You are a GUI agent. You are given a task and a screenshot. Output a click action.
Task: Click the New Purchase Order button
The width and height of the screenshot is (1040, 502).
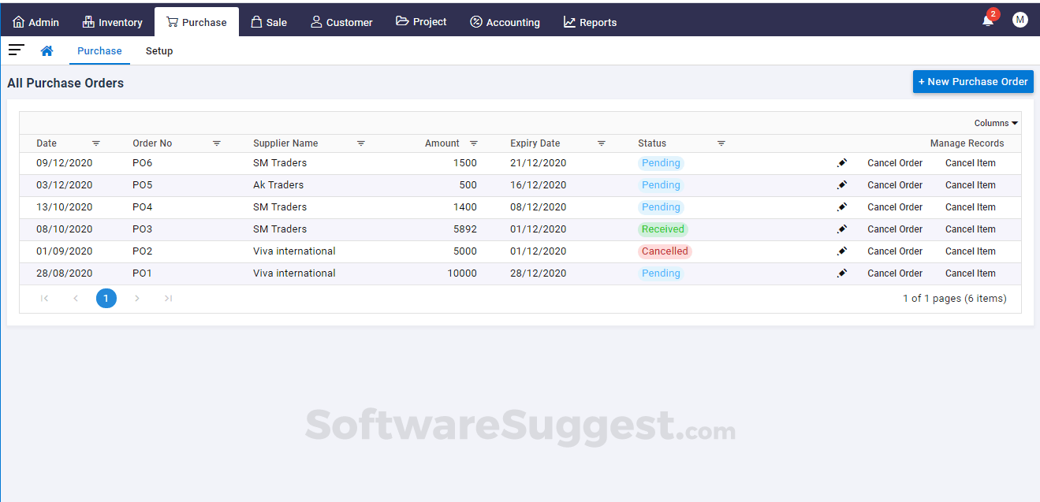[x=972, y=81]
